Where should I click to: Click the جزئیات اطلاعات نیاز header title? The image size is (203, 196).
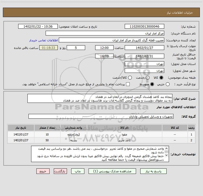click(180, 13)
